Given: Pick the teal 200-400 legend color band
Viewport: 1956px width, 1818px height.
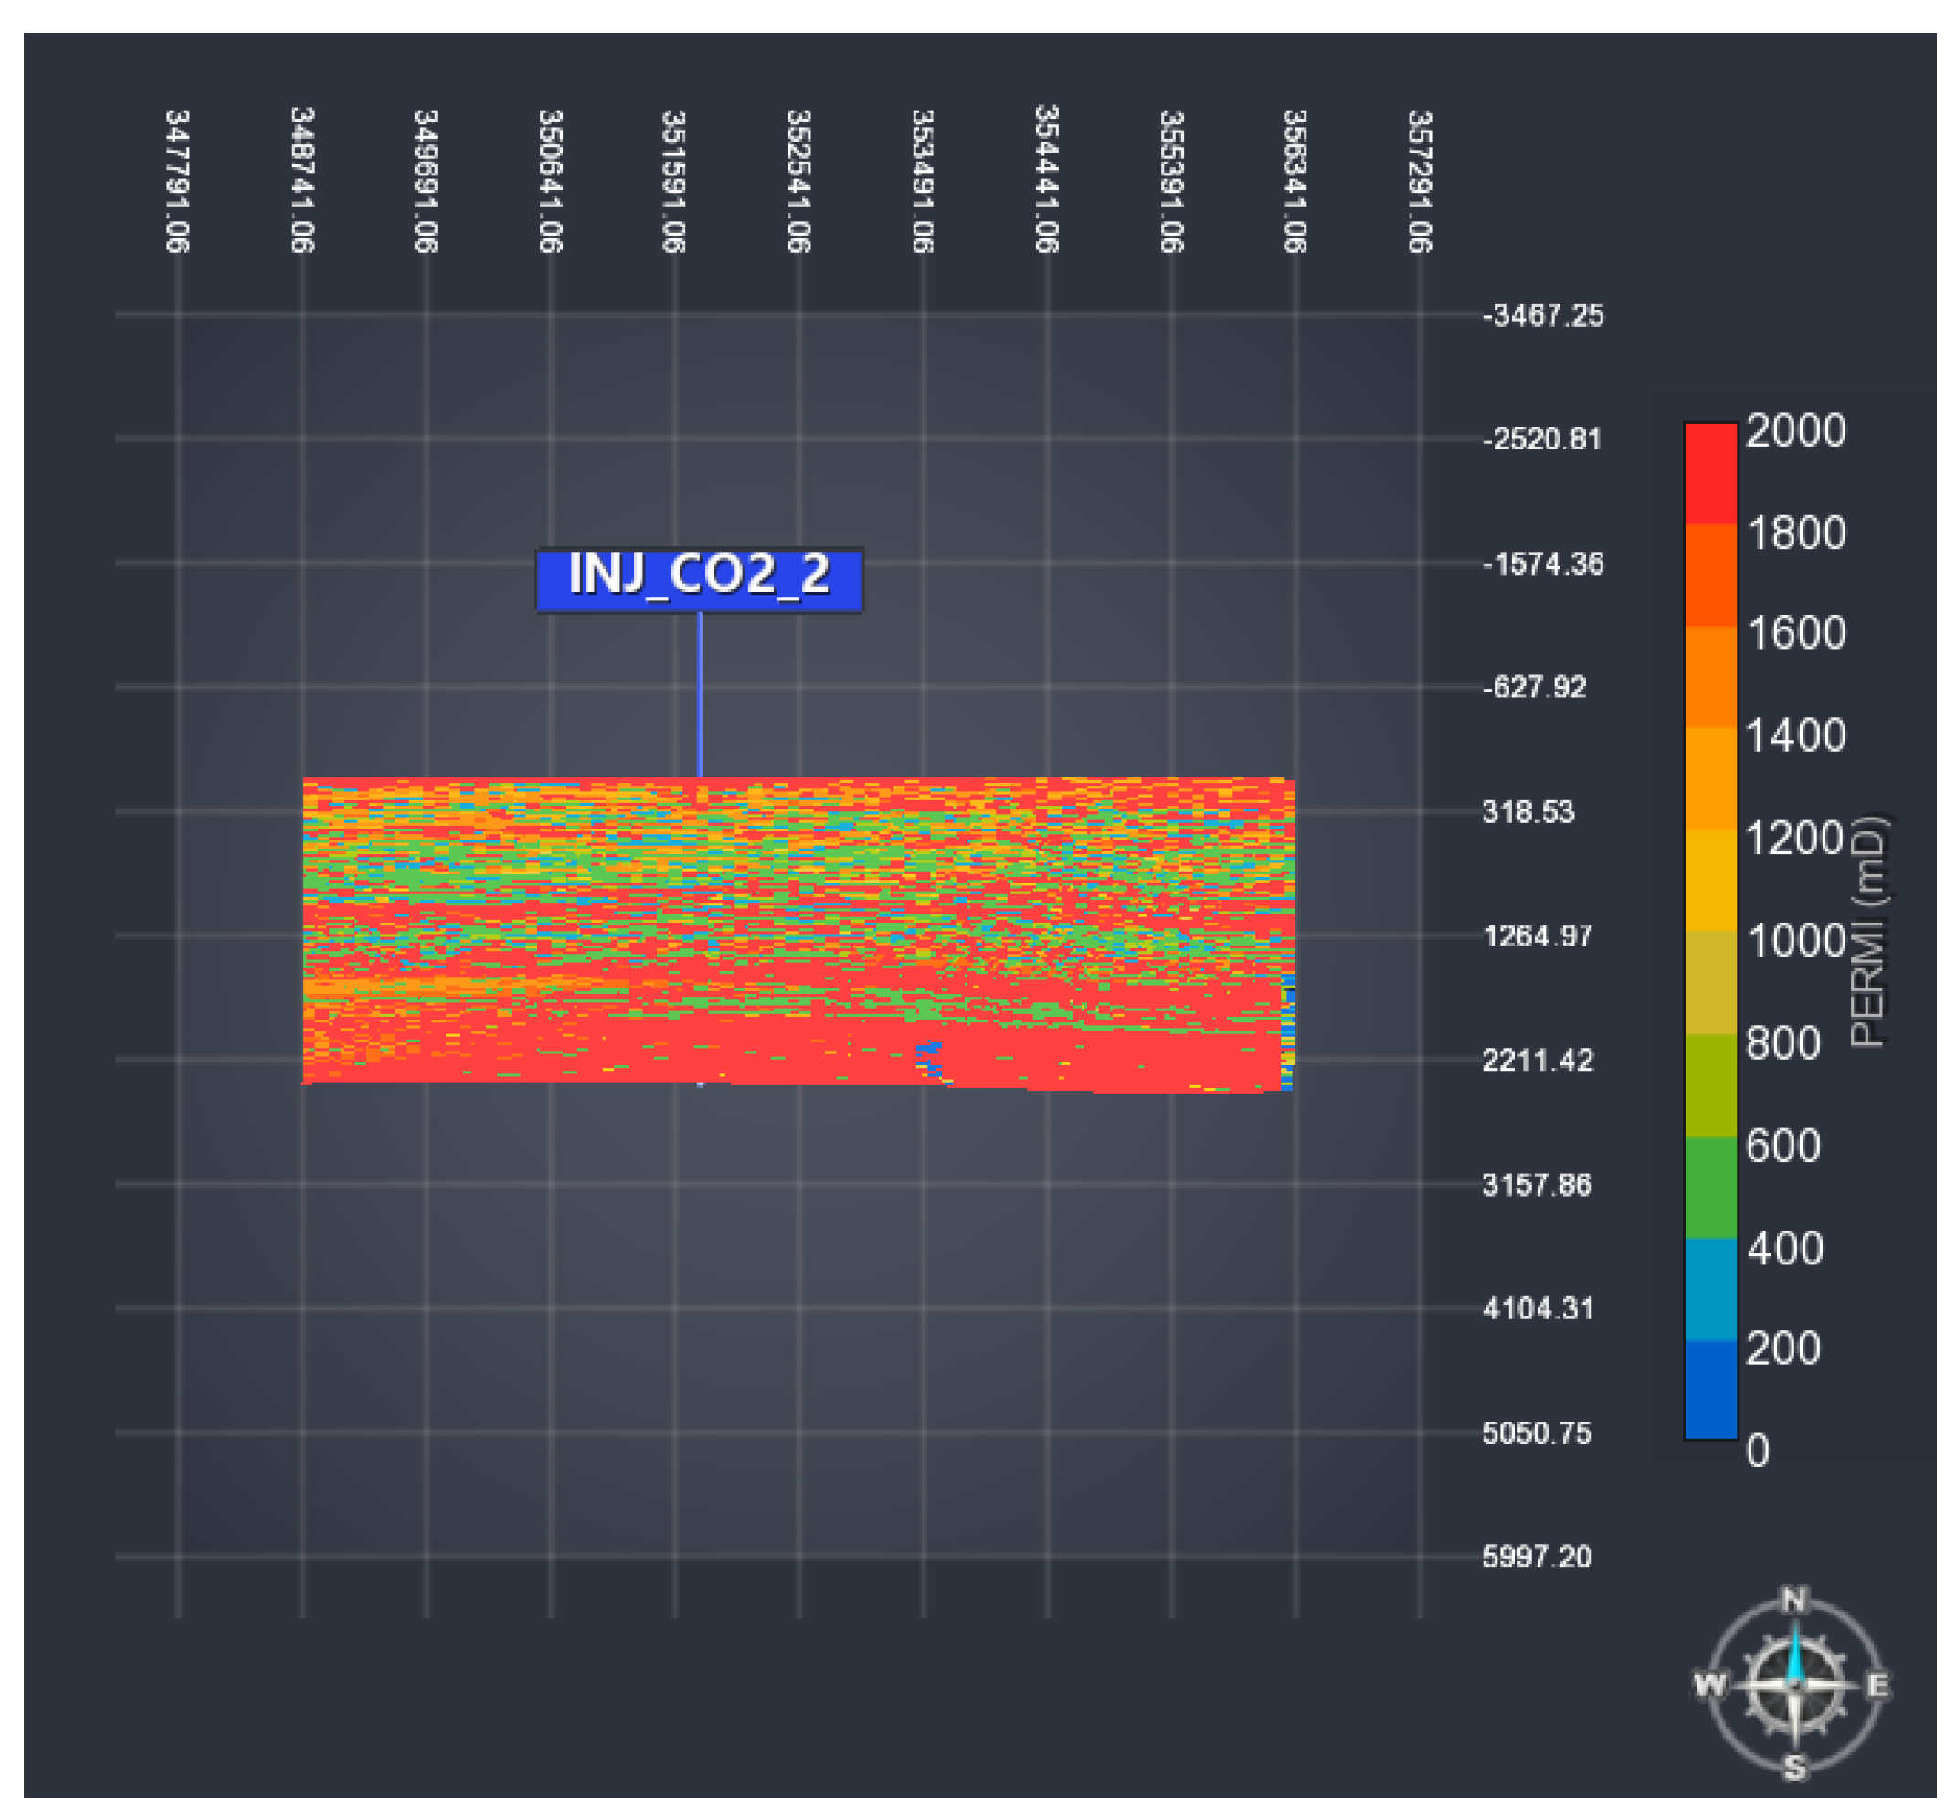Looking at the screenshot, I should (1710, 1289).
